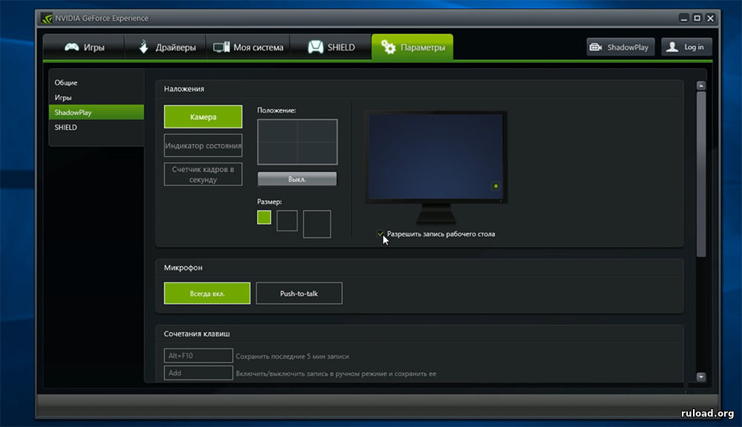The height and width of the screenshot is (427, 742).
Task: Click the scrollbar down arrow
Action: 701,377
